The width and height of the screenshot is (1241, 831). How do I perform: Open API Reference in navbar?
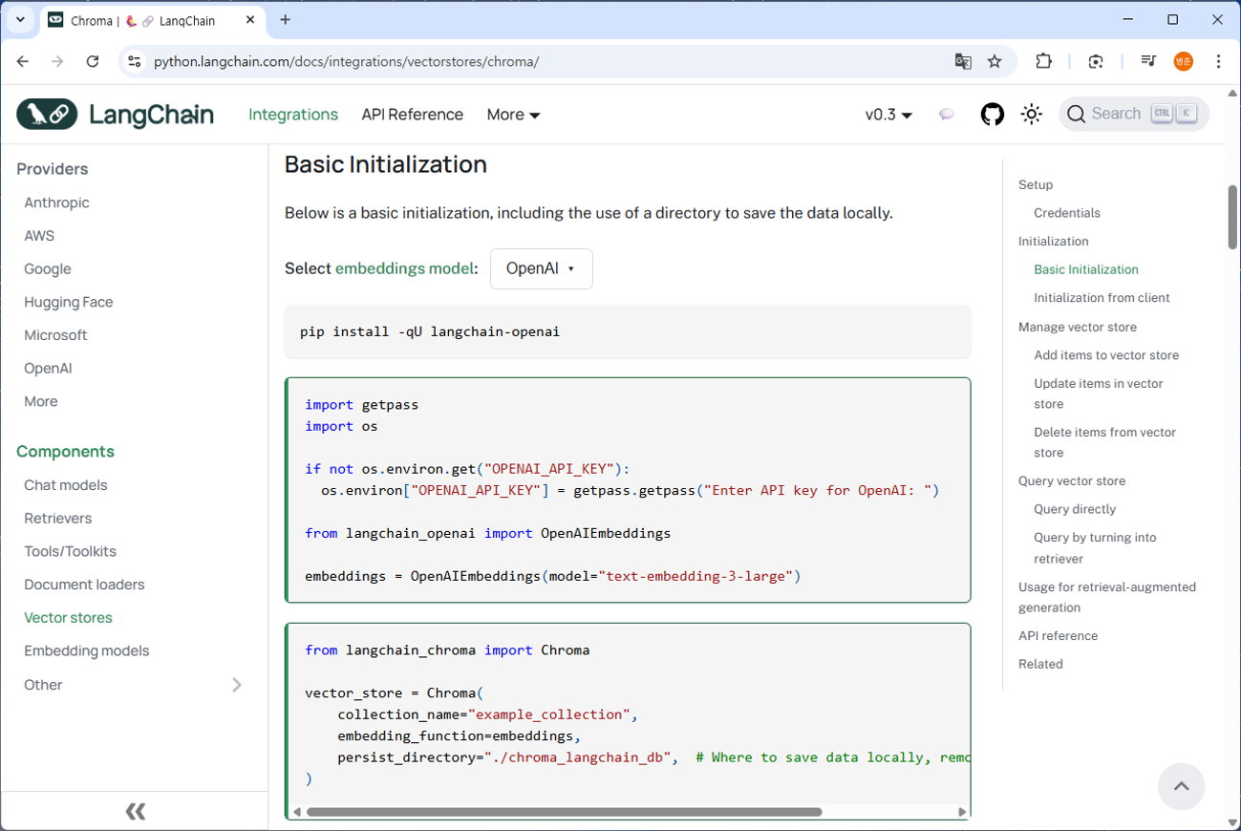[x=412, y=115]
